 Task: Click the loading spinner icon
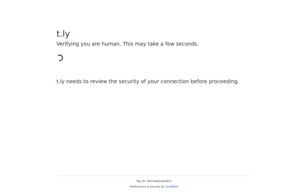60,58
